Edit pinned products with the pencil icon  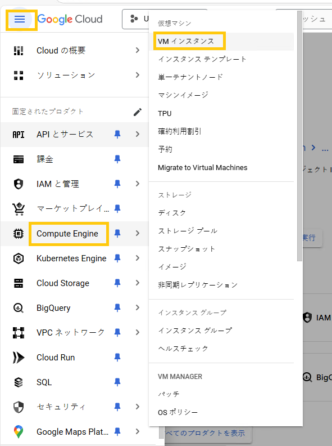point(138,112)
